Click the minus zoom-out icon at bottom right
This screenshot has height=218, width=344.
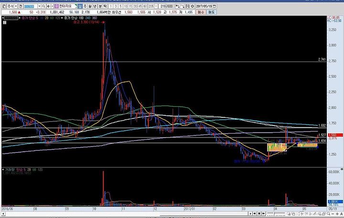(x=333, y=214)
